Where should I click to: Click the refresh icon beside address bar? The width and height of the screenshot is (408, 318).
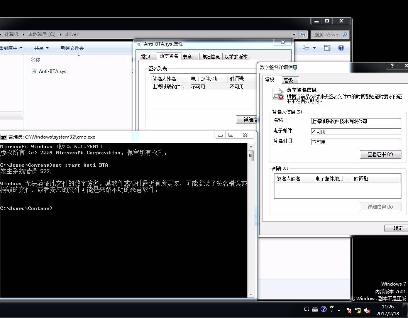[x=303, y=34]
